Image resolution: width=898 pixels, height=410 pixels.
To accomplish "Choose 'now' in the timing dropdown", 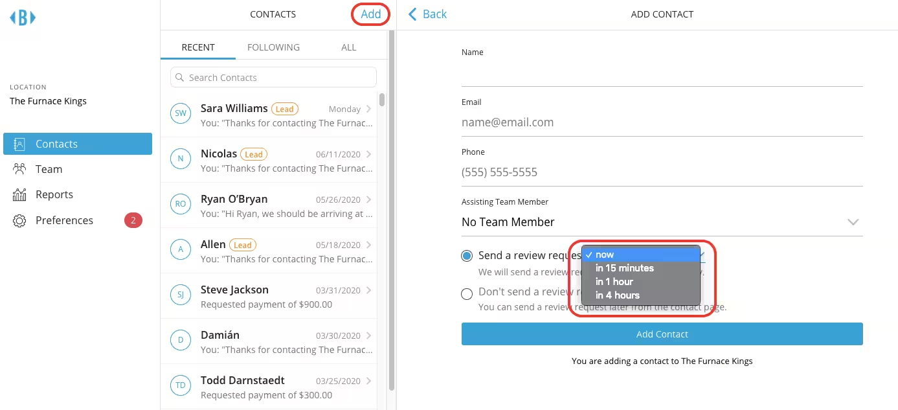I will click(641, 255).
